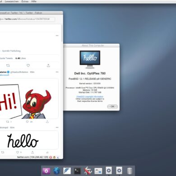The width and height of the screenshot is (176, 176).
Task: Click the red icon in Falkon status bar
Action: point(51,157)
